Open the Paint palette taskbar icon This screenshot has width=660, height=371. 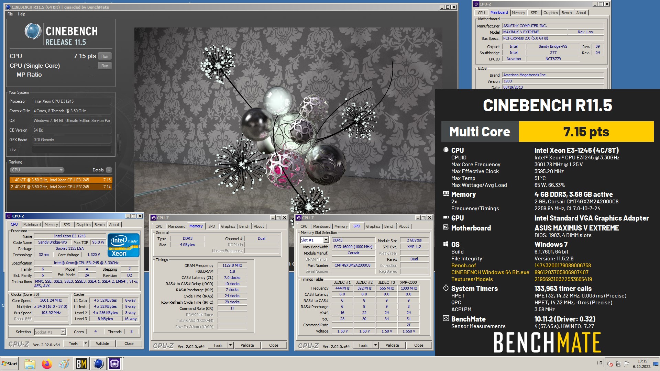coord(64,364)
